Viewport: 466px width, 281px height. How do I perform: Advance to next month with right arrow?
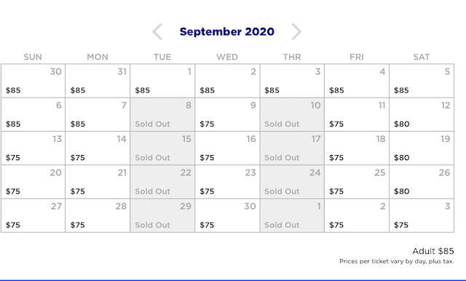coord(296,31)
